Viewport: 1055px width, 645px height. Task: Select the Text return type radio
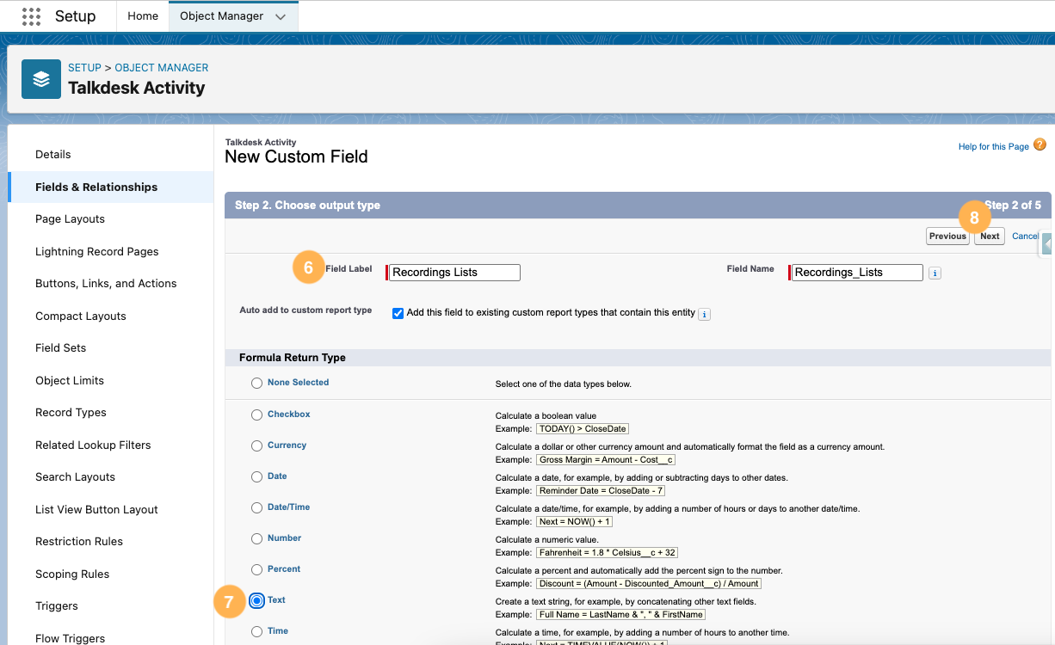tap(256, 601)
